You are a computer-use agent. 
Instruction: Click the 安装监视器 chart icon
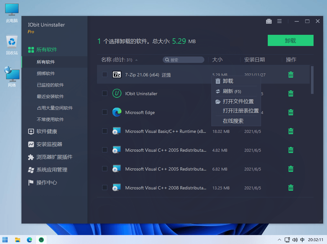[x=31, y=144]
